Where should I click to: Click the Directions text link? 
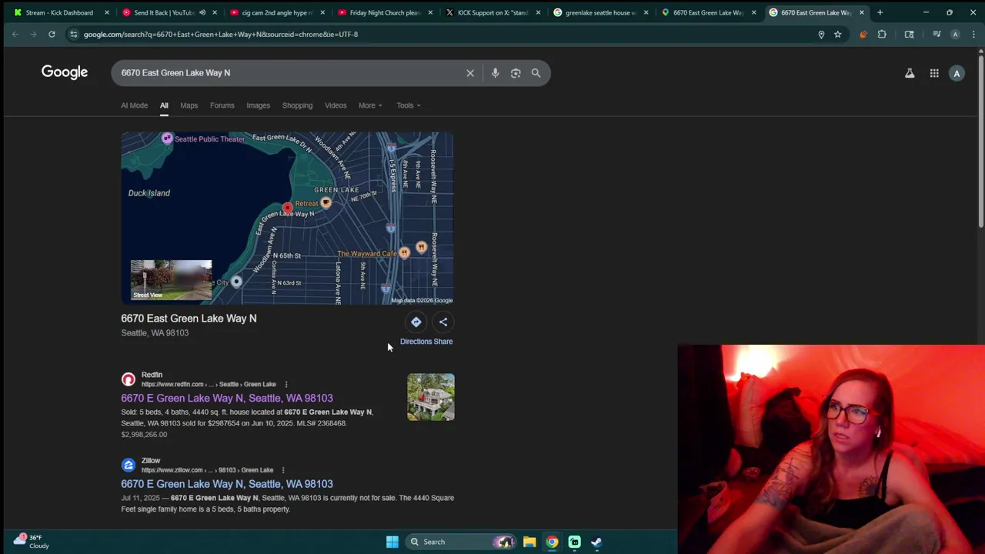(x=416, y=342)
